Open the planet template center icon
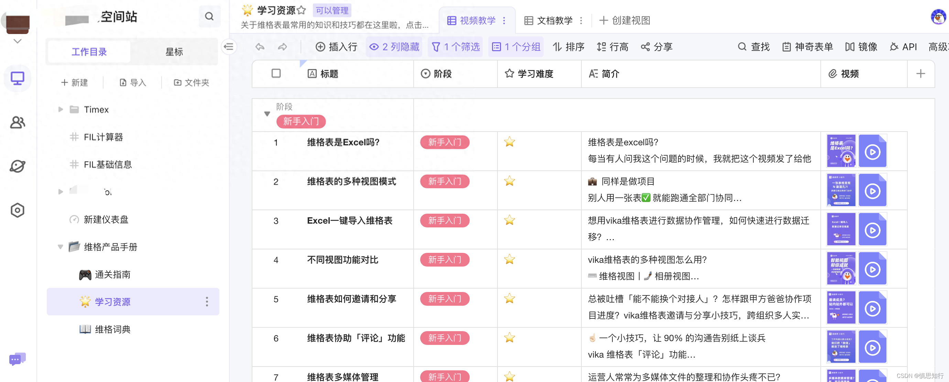949x382 pixels. 17,166
